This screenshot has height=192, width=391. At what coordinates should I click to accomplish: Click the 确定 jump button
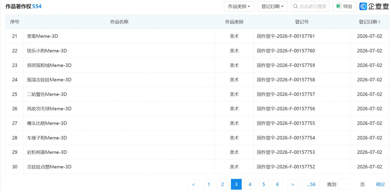[380, 184]
